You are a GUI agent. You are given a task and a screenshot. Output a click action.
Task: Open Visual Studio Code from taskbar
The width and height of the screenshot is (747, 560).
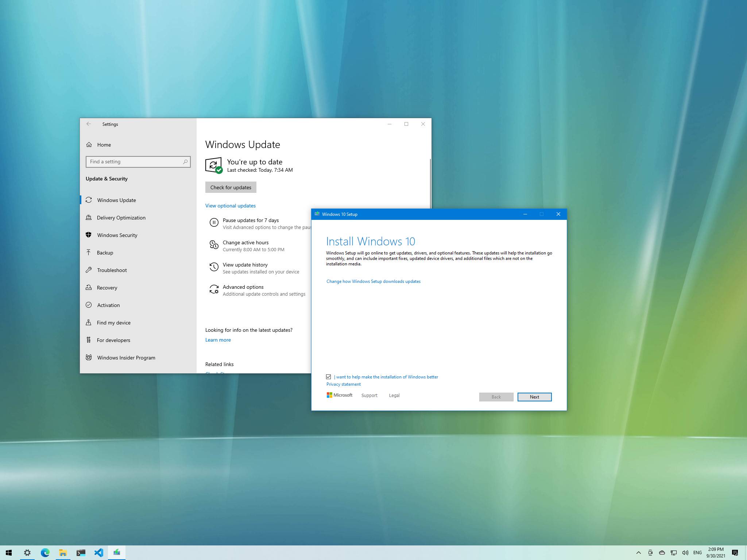point(98,552)
